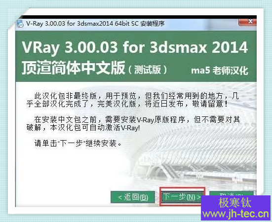This screenshot has width=272, height=222.
Task: Click the installer icon in the title bar
Action: [20, 24]
